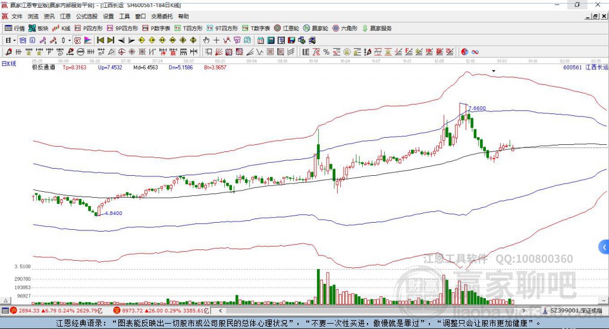
Task: Click the Md=6.4563 indicator value
Action: 146,67
